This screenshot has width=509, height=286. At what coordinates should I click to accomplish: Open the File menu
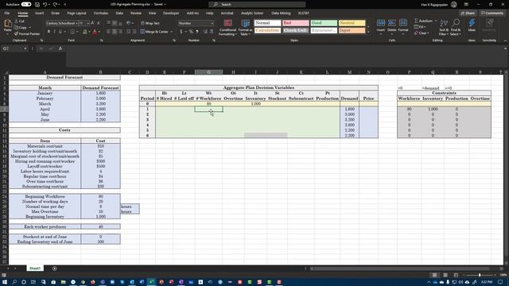coord(7,14)
